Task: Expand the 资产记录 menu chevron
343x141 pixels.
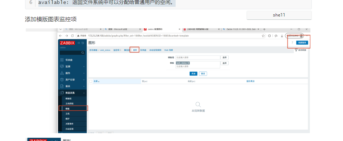Action: tap(84, 80)
